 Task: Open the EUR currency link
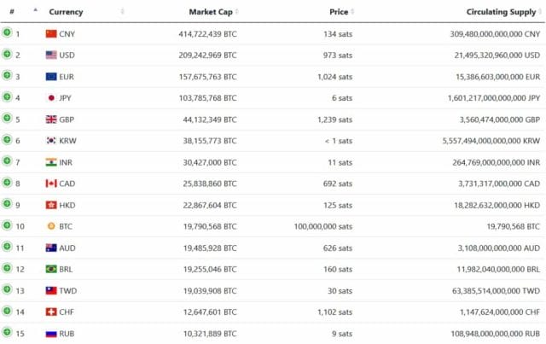pos(67,77)
